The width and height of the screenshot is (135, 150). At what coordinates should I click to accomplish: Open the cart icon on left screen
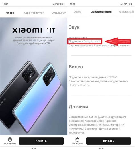coord(10,139)
